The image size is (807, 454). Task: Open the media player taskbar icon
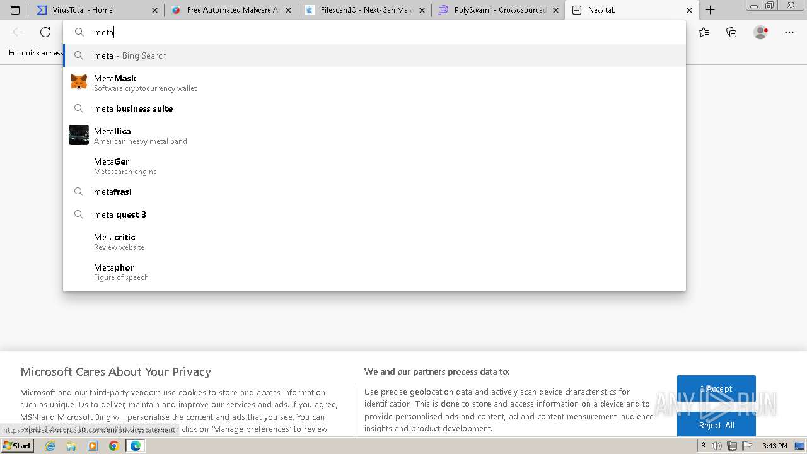pyautogui.click(x=93, y=446)
